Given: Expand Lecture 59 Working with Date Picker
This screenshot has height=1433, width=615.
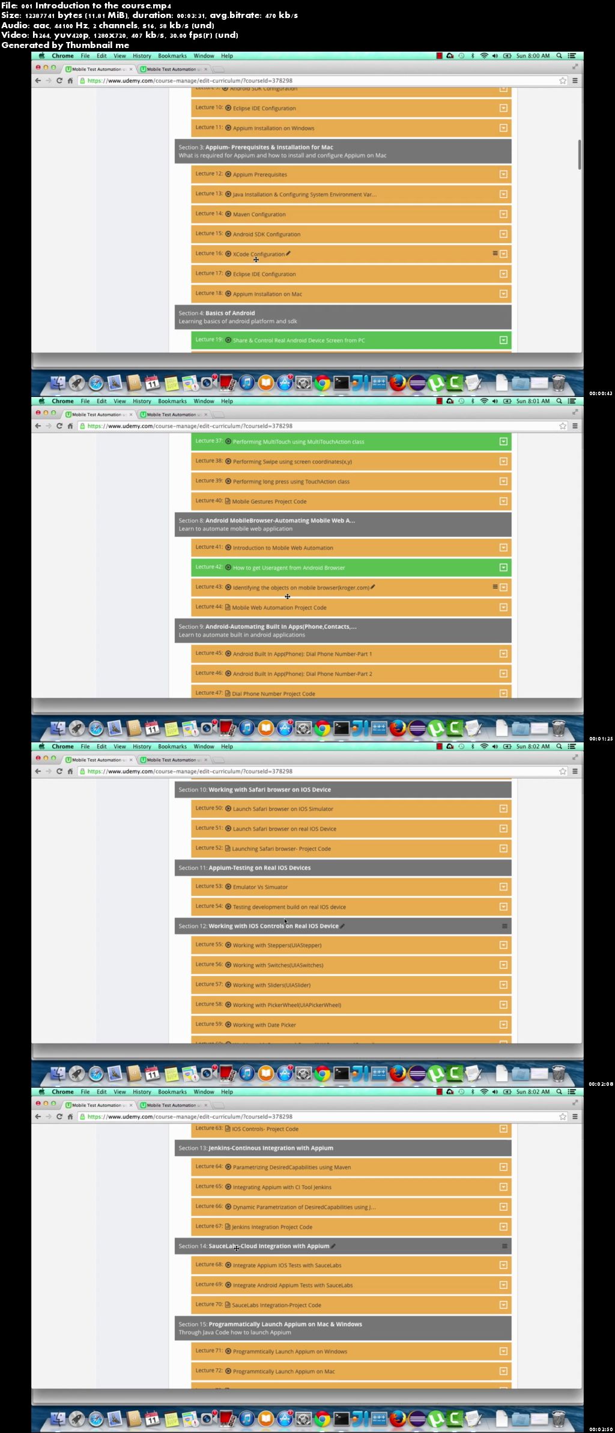Looking at the screenshot, I should coord(503,1025).
